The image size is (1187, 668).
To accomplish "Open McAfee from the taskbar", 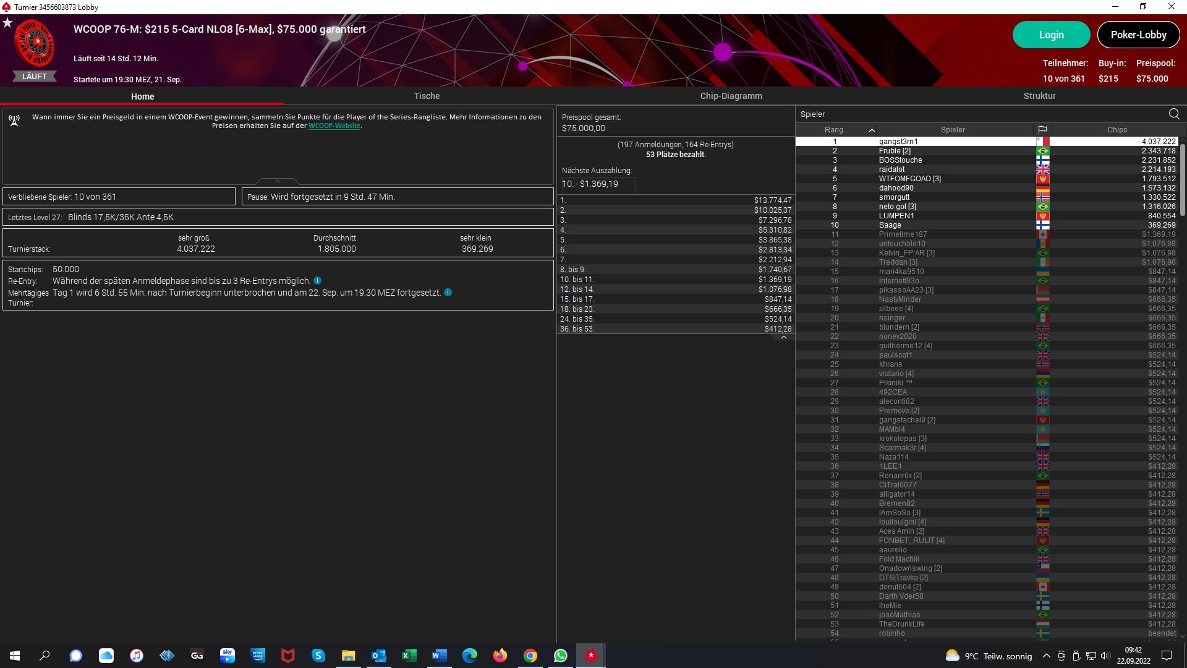I will [287, 656].
